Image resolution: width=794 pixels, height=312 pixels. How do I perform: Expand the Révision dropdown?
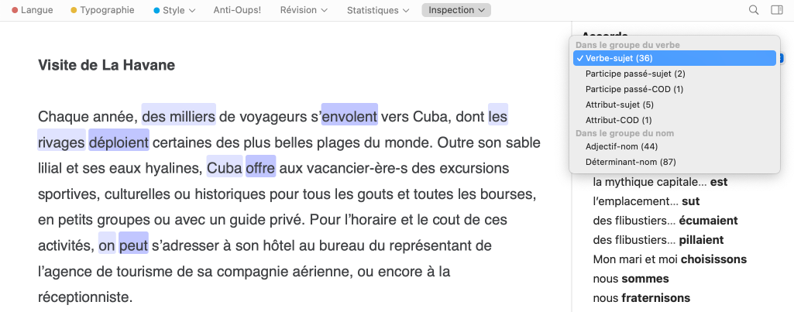click(304, 10)
